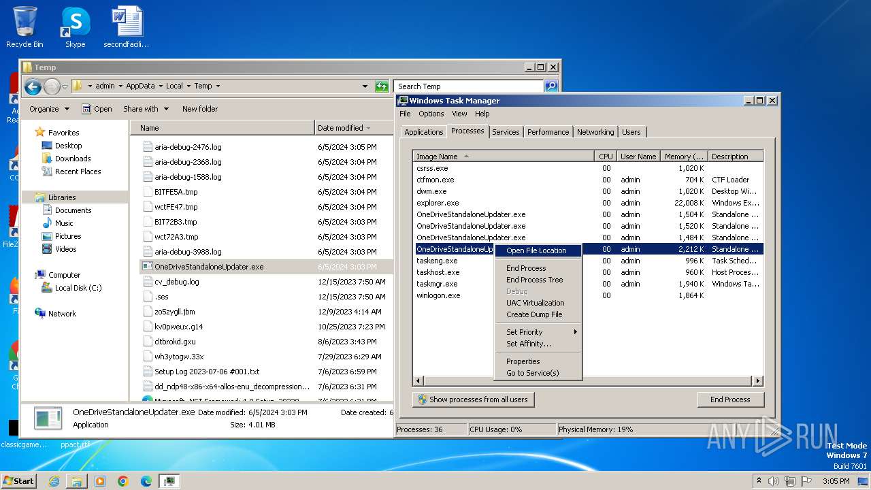Open Internet Explorer from the taskbar

pyautogui.click(x=54, y=481)
